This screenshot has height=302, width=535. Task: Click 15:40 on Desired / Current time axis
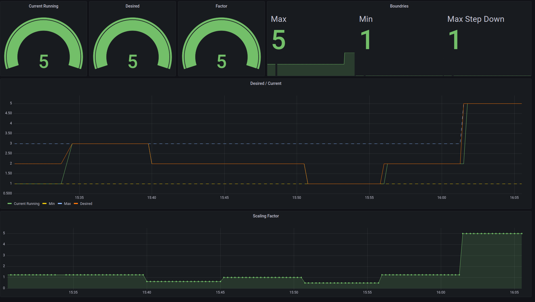tap(152, 198)
